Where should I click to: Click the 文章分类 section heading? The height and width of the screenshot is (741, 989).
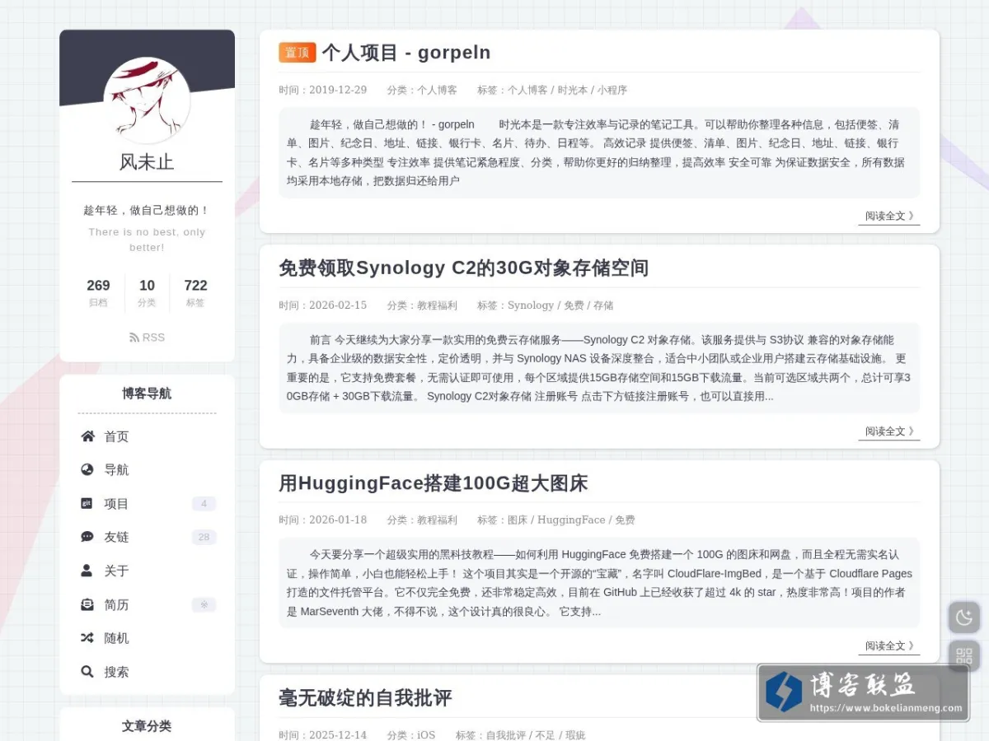pyautogui.click(x=147, y=726)
